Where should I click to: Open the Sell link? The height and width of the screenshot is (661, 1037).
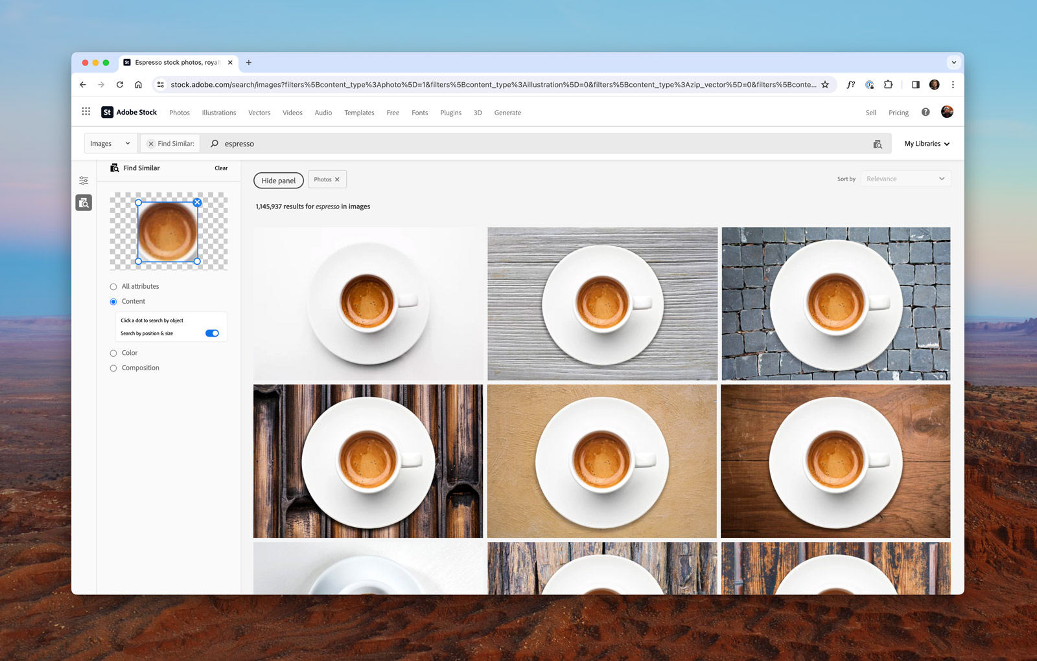click(x=871, y=113)
